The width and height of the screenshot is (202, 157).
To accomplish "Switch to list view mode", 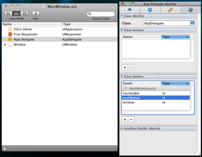I will pos(16,13).
